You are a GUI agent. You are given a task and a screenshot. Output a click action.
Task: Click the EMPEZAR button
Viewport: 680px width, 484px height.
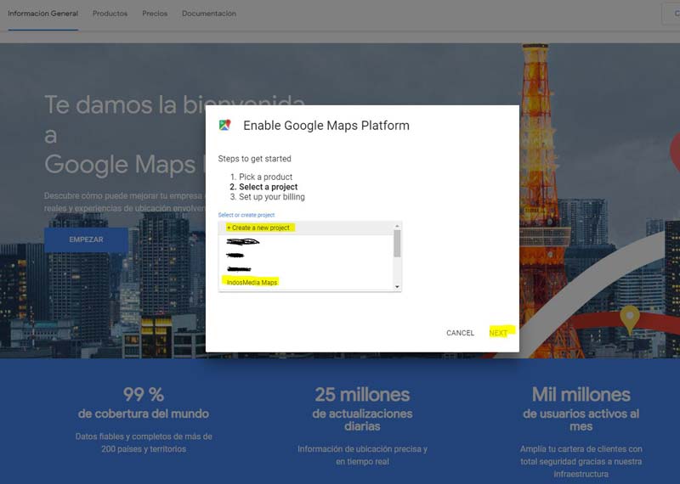point(86,239)
